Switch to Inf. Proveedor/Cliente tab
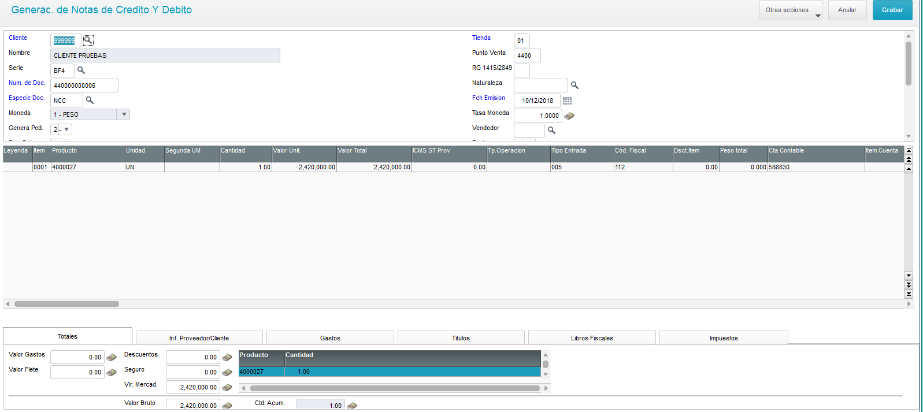Image resolution: width=923 pixels, height=412 pixels. coord(199,338)
